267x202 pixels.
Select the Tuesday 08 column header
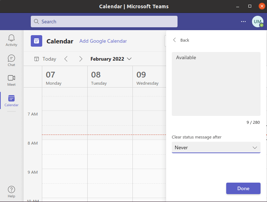(110, 77)
